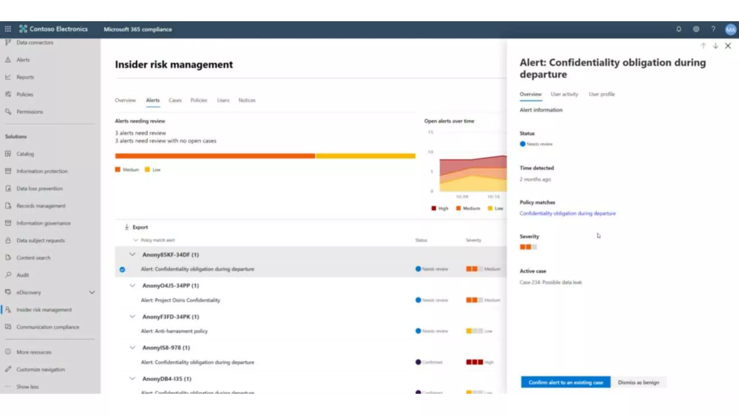Click Confirm alert to an existing case
Screen dimensions: 739x415
(x=565, y=382)
